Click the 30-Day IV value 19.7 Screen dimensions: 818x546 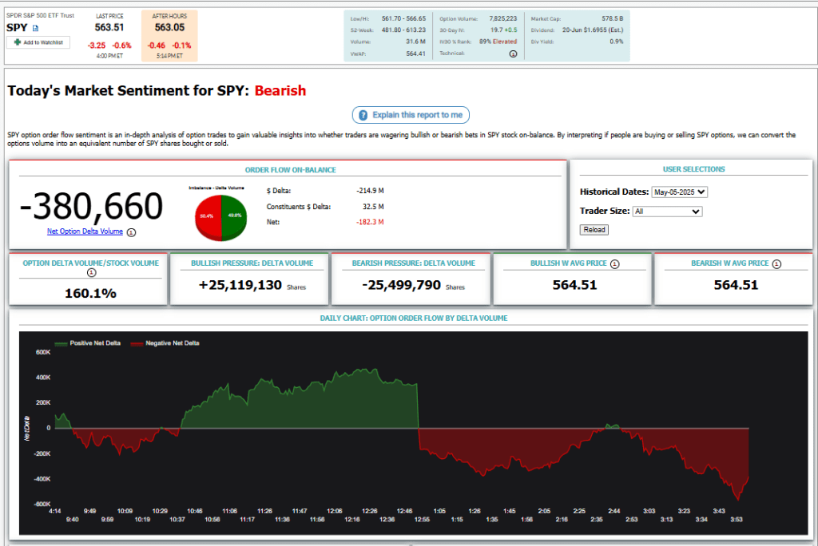(x=496, y=30)
